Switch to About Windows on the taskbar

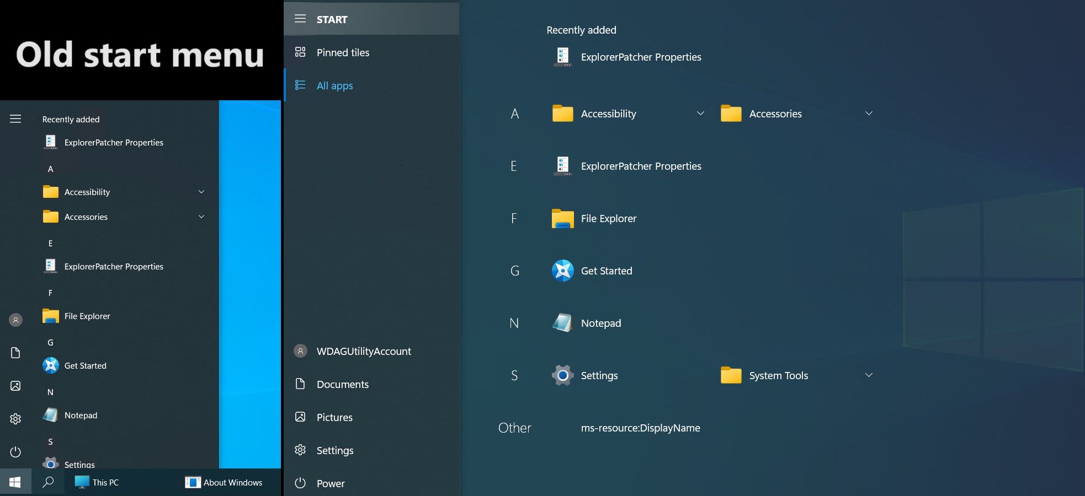[224, 482]
